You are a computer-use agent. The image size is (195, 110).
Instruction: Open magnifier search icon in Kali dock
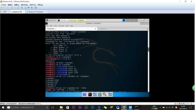coord(105,94)
